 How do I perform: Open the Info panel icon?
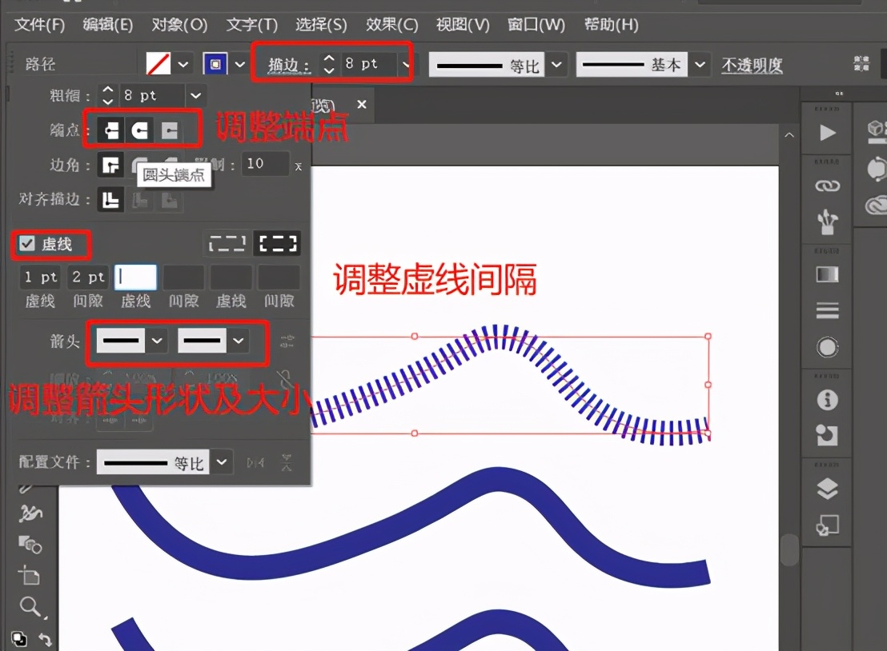point(828,400)
